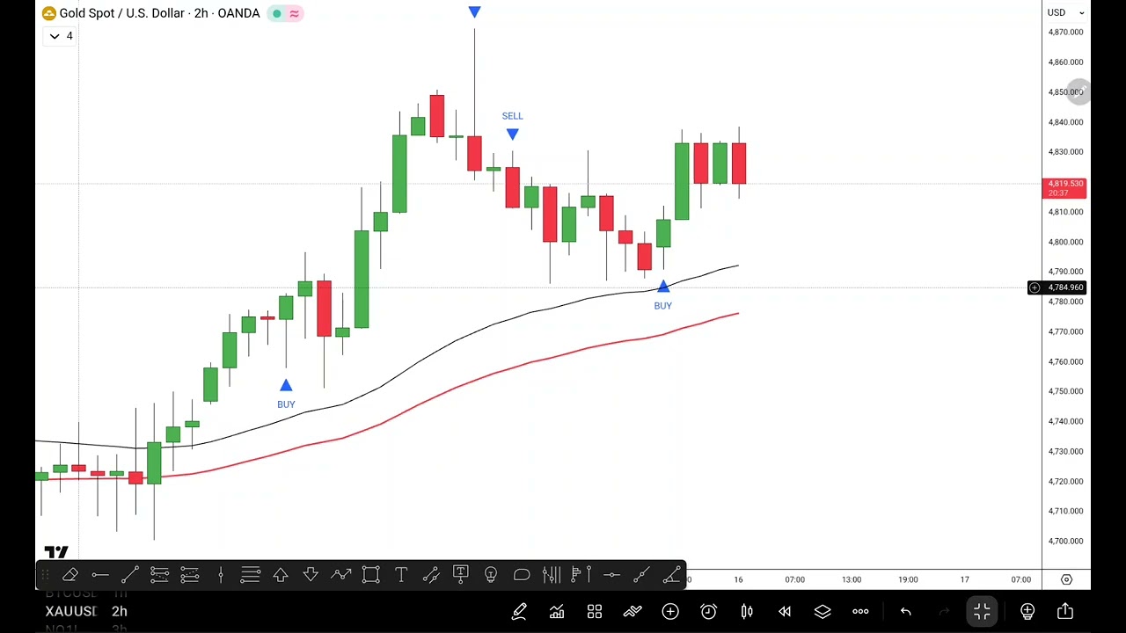Select the Fixed Range Volume Profile tool
Image resolution: width=1126 pixels, height=633 pixels.
(x=581, y=575)
